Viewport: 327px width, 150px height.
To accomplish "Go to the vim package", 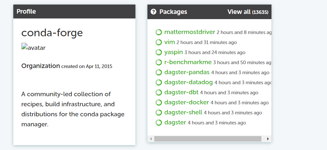I will [170, 42].
